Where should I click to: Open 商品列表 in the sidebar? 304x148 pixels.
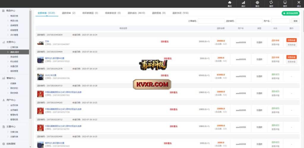tap(14, 16)
